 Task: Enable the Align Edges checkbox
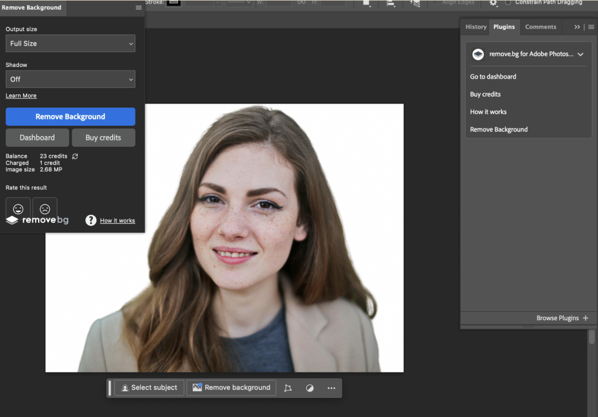434,2
